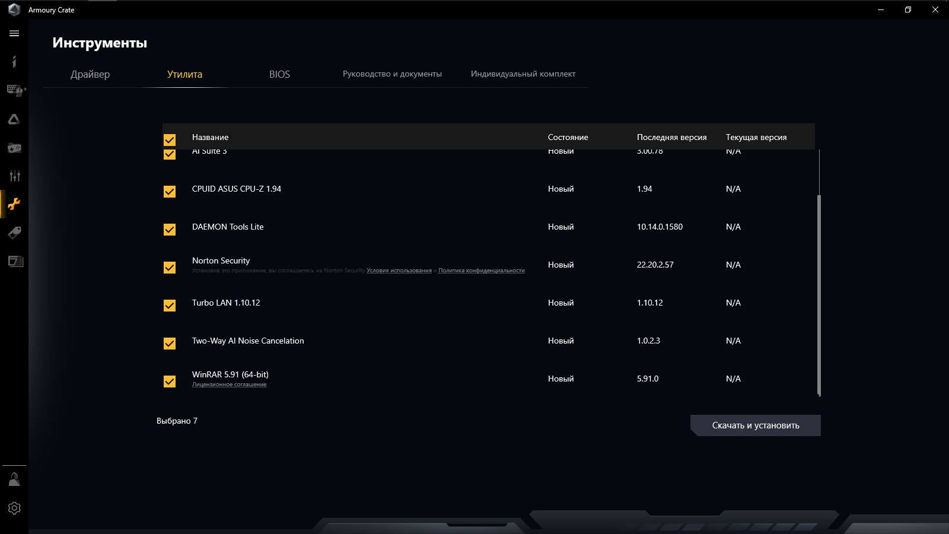Open the featured offers tag icon
949x534 pixels.
[14, 233]
